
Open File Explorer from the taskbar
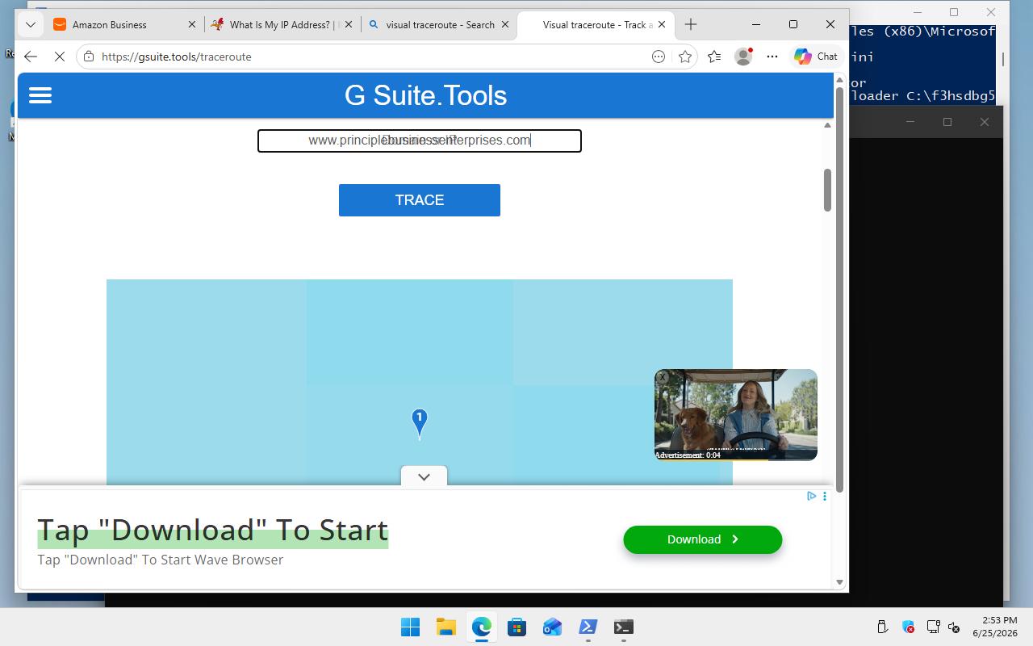445,627
